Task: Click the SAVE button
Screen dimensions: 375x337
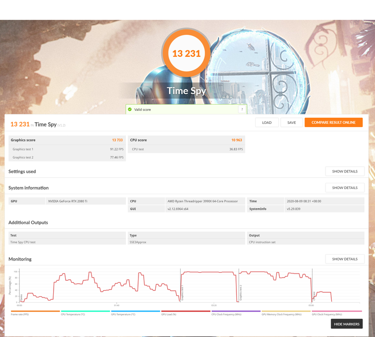Action: [x=292, y=122]
